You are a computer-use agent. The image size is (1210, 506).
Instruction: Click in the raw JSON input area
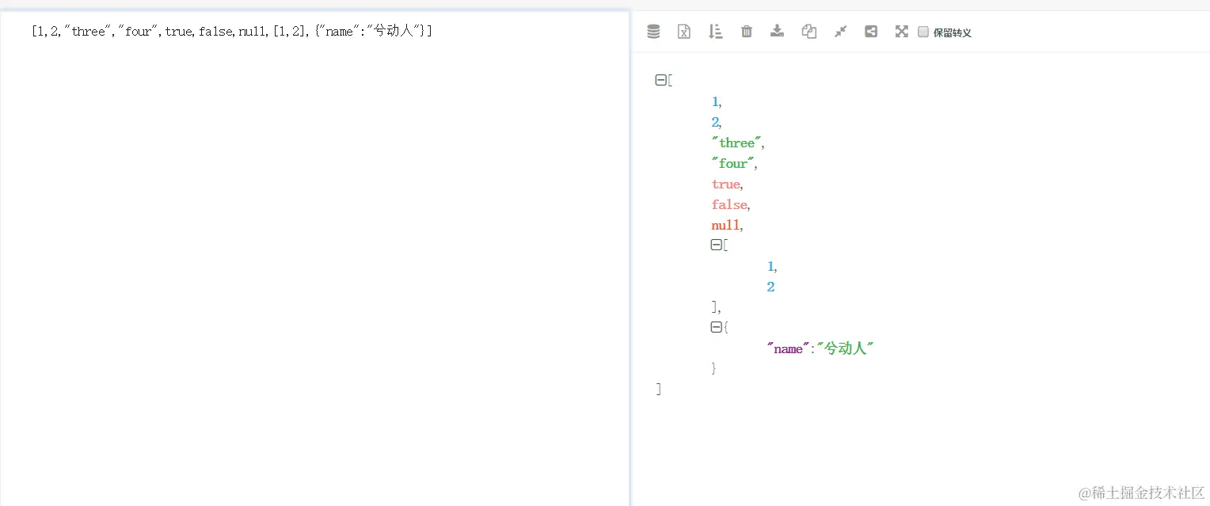coord(314,258)
